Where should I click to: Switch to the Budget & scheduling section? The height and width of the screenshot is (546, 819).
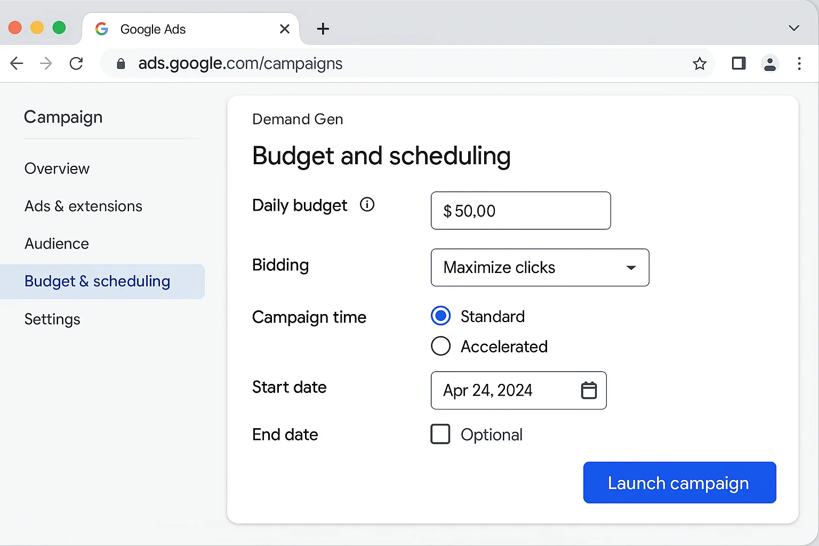[x=97, y=281]
